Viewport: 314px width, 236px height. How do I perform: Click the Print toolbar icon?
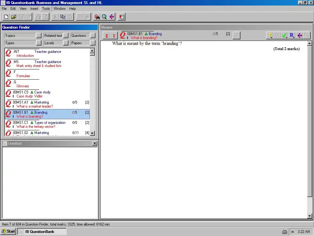pyautogui.click(x=38, y=17)
